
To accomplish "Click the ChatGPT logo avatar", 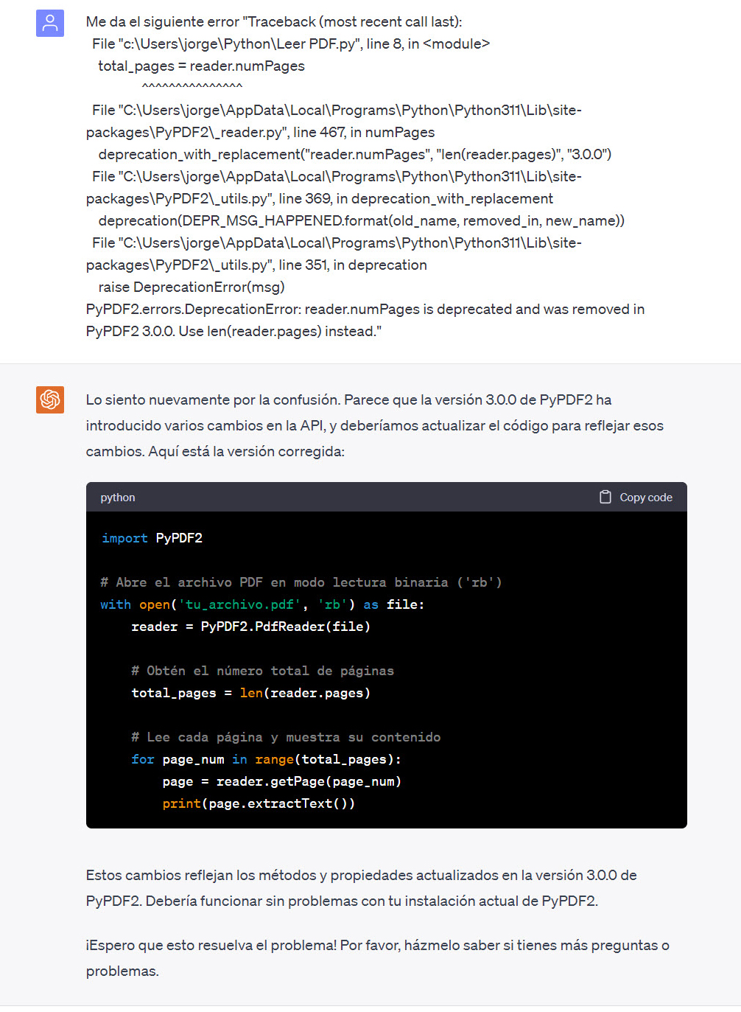I will click(50, 399).
